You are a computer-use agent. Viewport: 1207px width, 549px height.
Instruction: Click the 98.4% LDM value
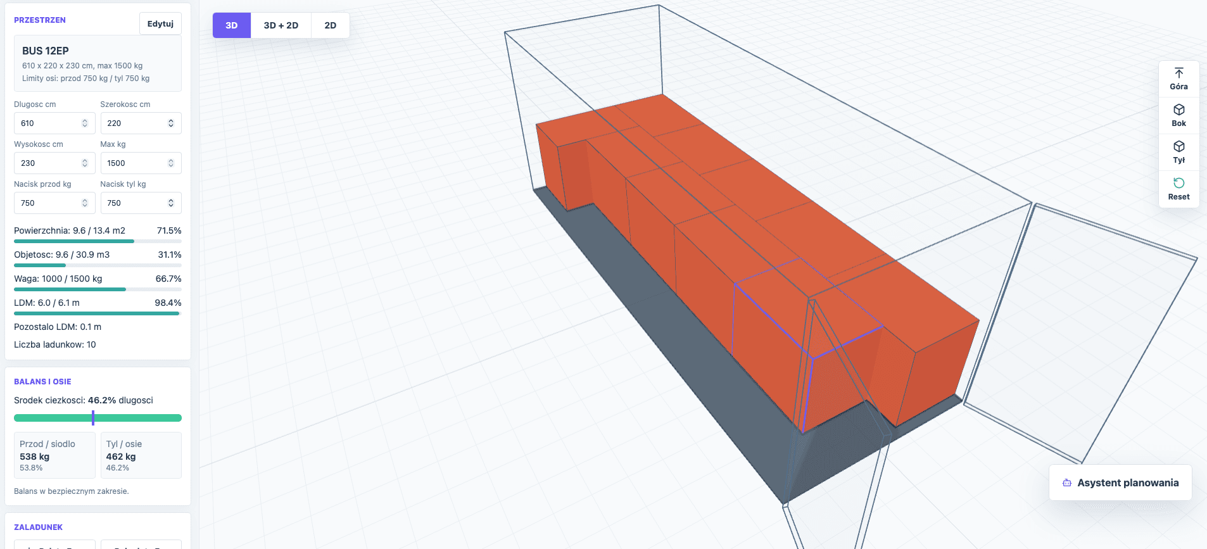click(168, 303)
